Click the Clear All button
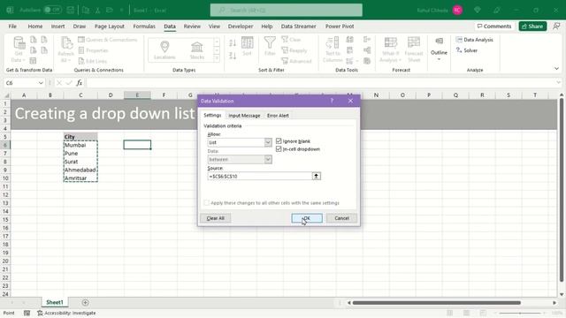This screenshot has height=318, width=566. point(216,218)
